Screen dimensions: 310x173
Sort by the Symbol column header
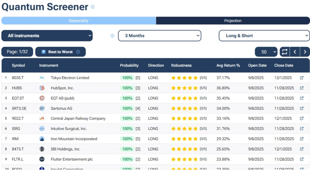coord(19,65)
